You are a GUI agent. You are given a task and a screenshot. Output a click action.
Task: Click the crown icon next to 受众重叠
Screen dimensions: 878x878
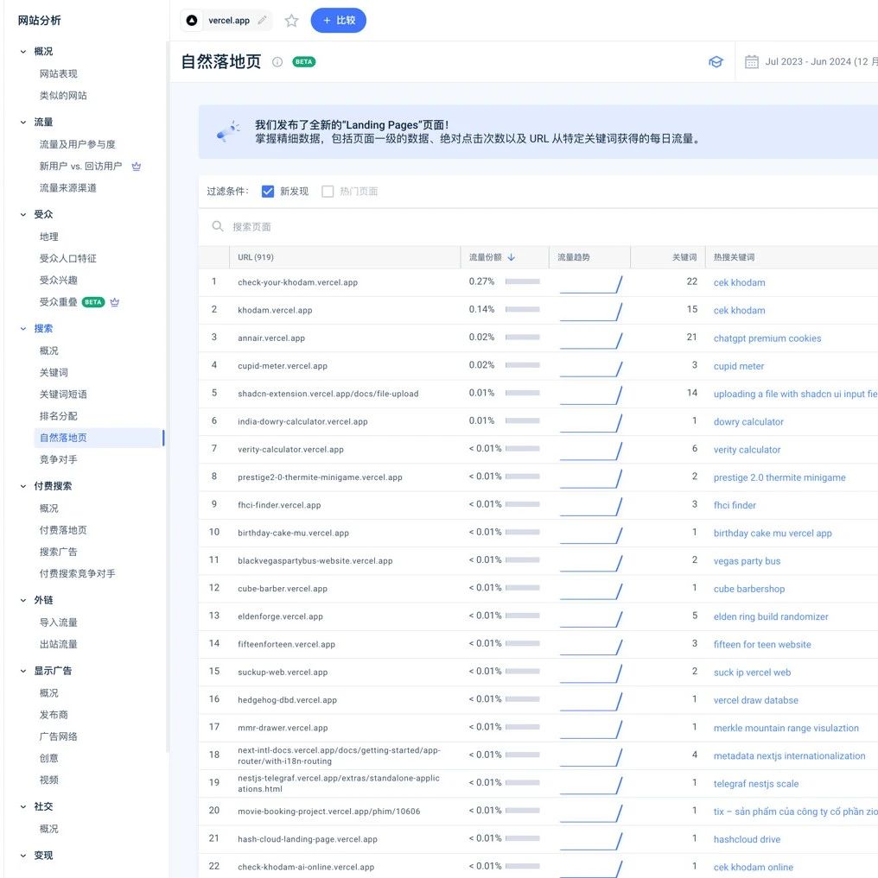tap(115, 302)
